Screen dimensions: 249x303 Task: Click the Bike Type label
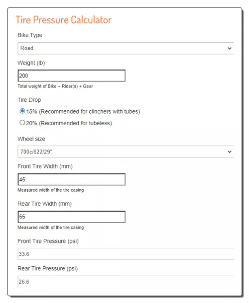[30, 35]
